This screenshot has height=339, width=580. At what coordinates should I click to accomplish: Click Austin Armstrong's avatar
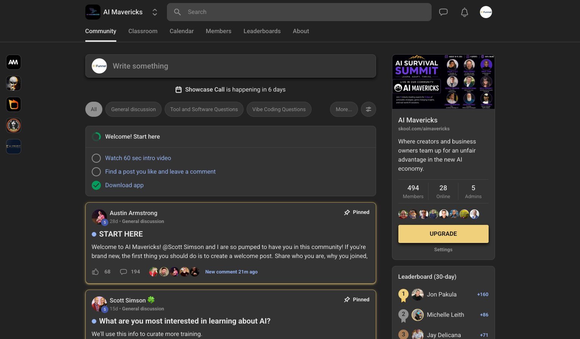click(99, 217)
